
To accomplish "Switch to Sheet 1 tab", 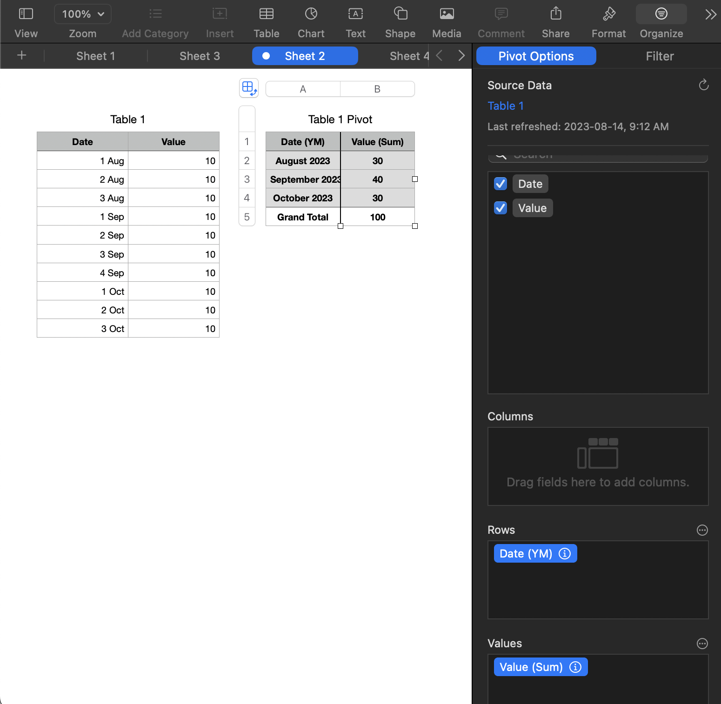I will (96, 56).
